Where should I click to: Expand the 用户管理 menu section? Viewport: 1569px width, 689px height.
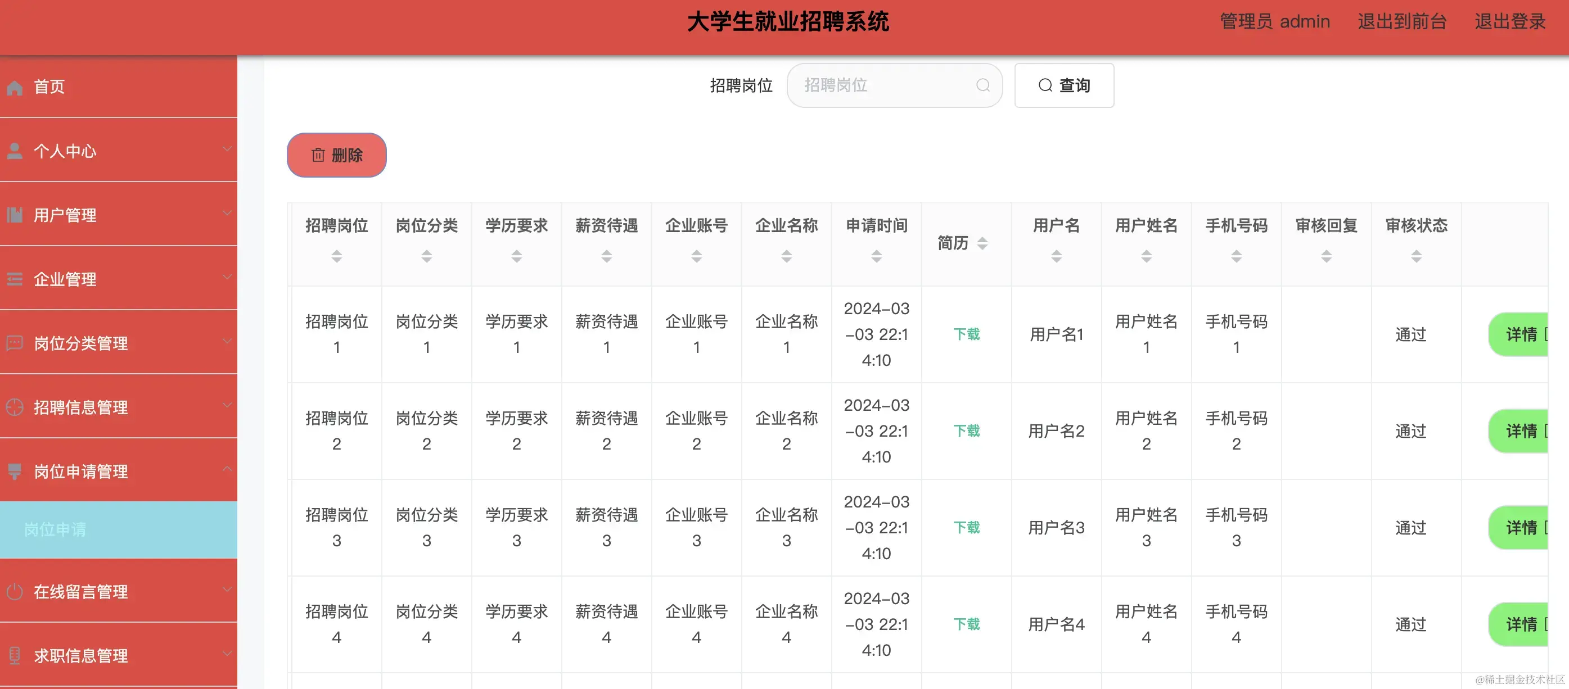tap(228, 212)
